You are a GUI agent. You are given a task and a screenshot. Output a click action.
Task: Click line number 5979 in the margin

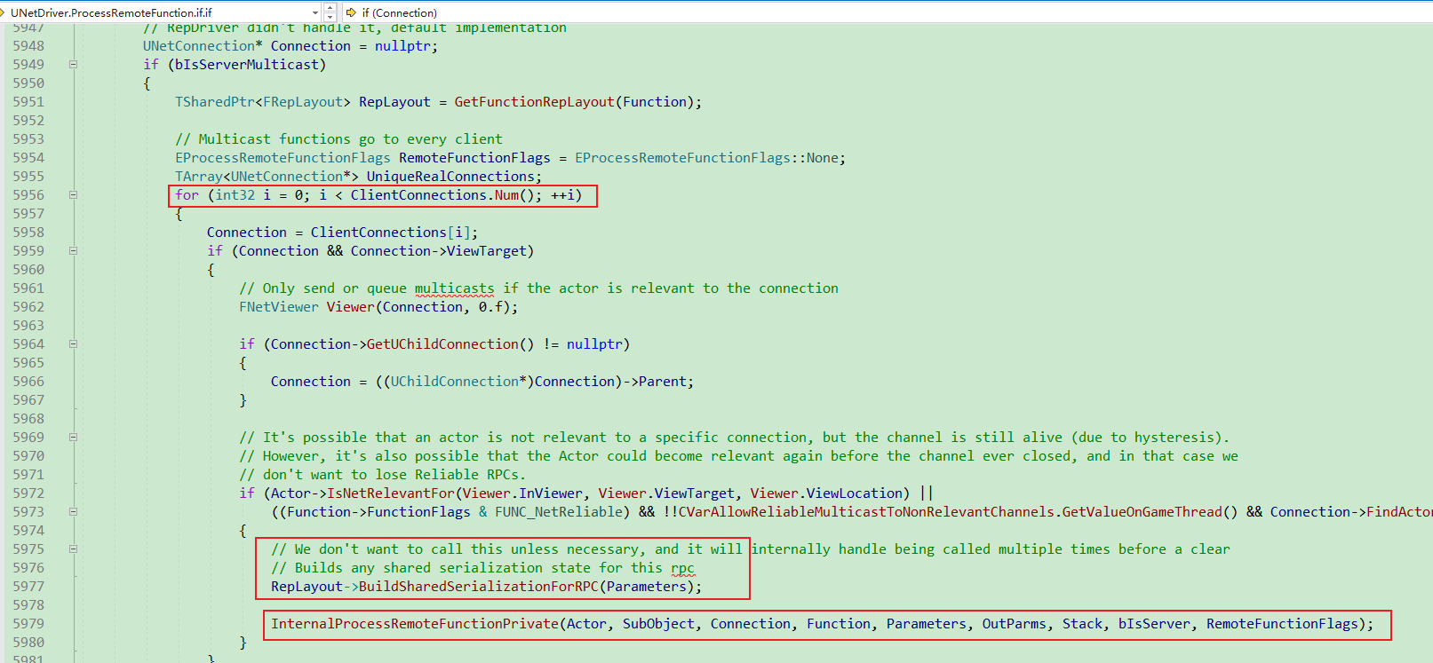[28, 624]
